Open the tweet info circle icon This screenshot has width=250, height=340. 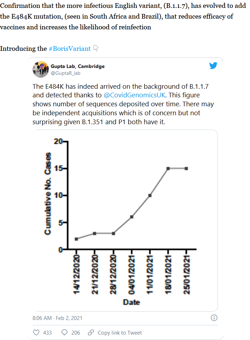(x=214, y=317)
